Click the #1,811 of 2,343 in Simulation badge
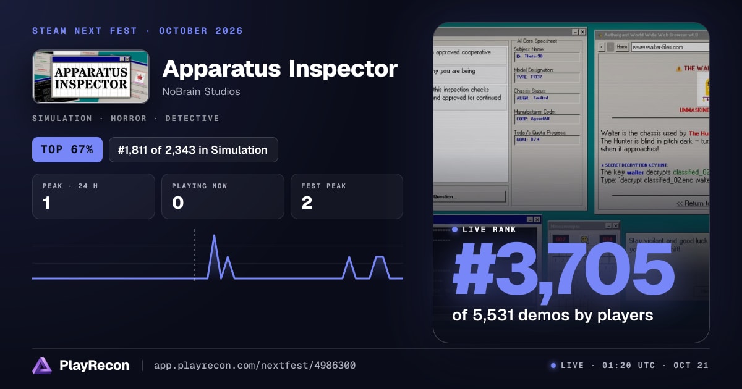 click(193, 149)
